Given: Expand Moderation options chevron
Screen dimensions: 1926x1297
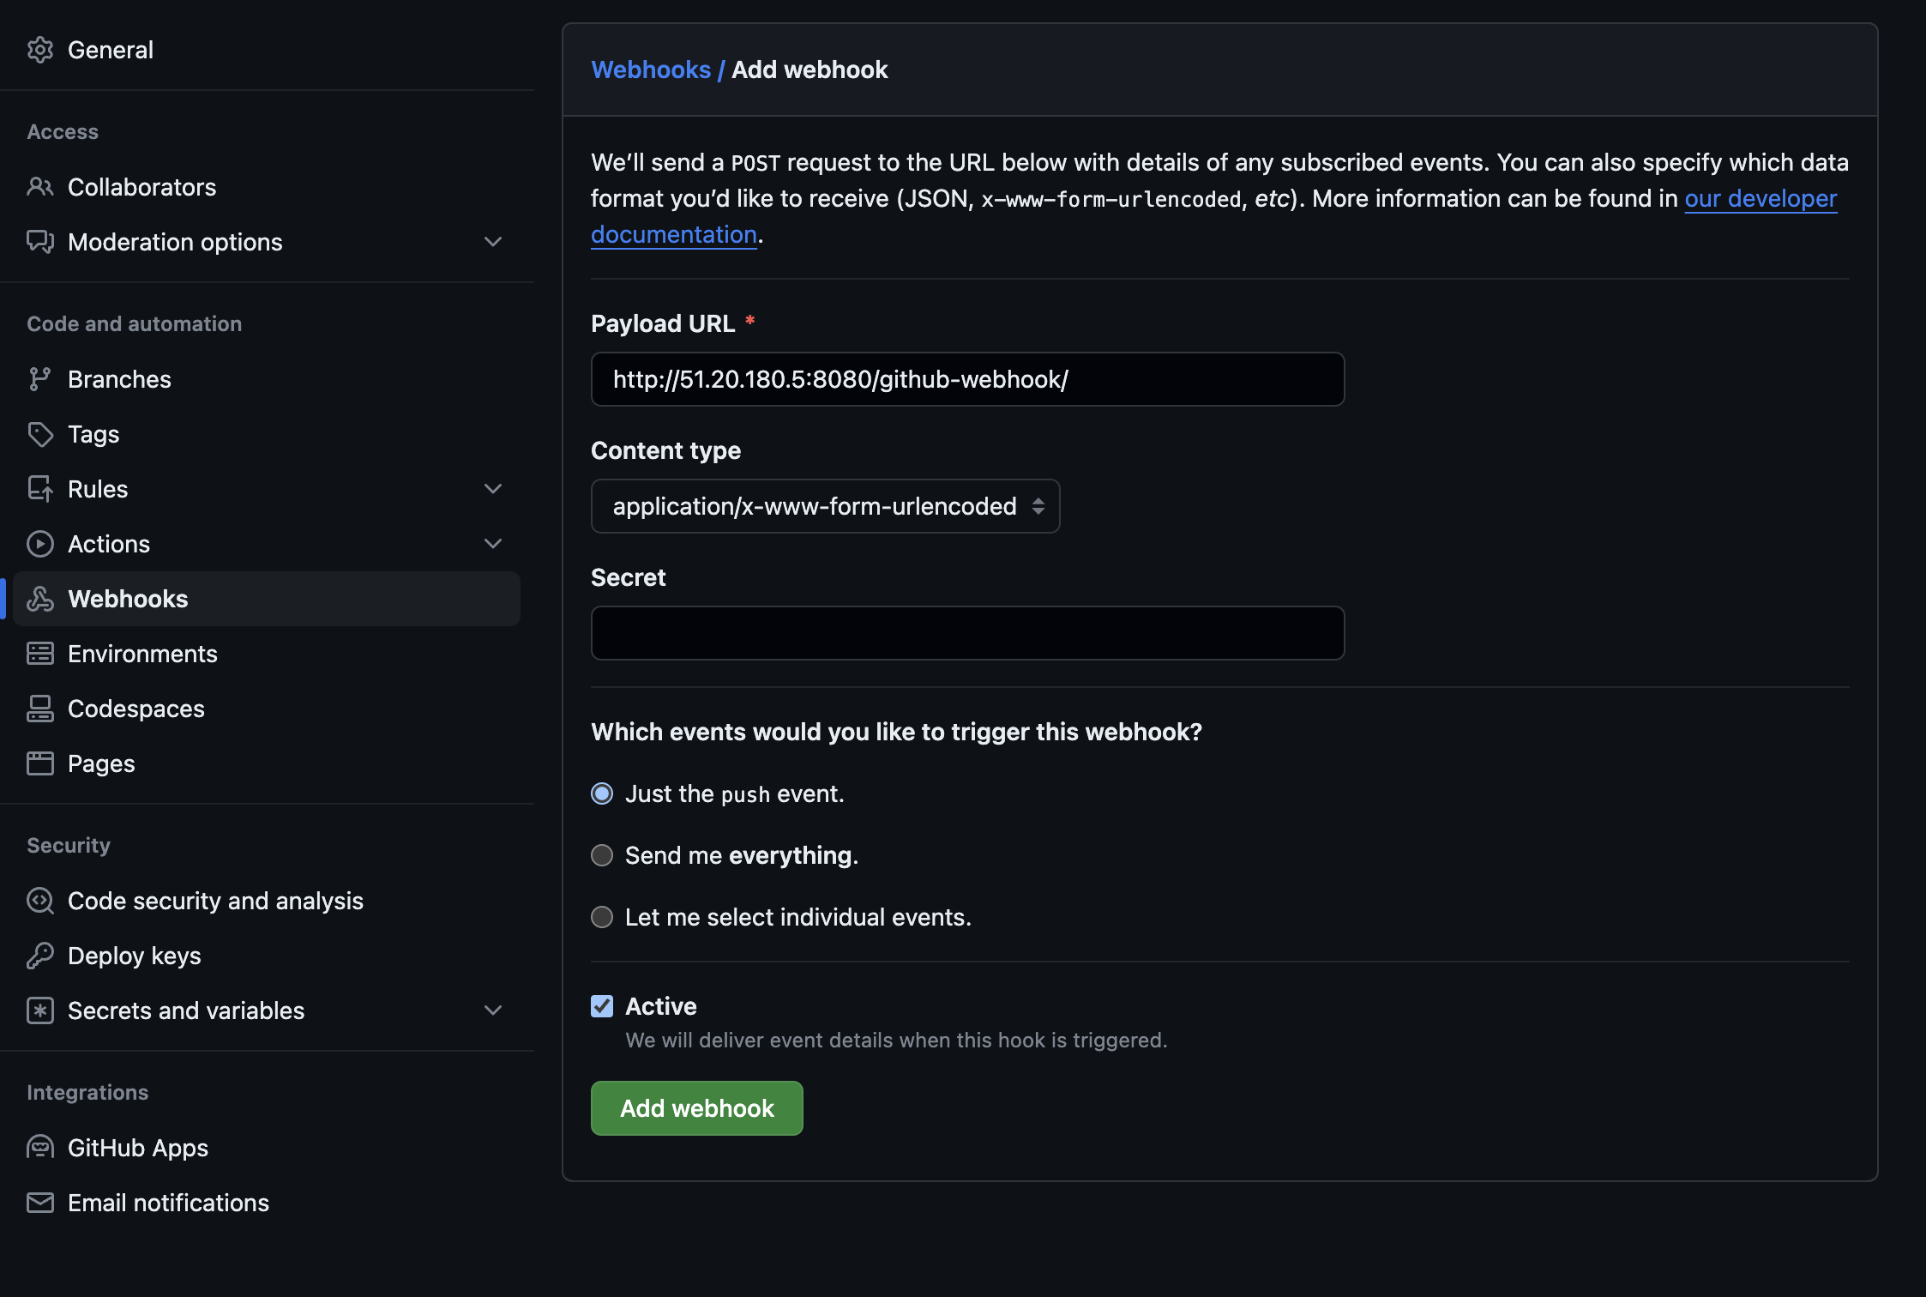Looking at the screenshot, I should point(493,242).
